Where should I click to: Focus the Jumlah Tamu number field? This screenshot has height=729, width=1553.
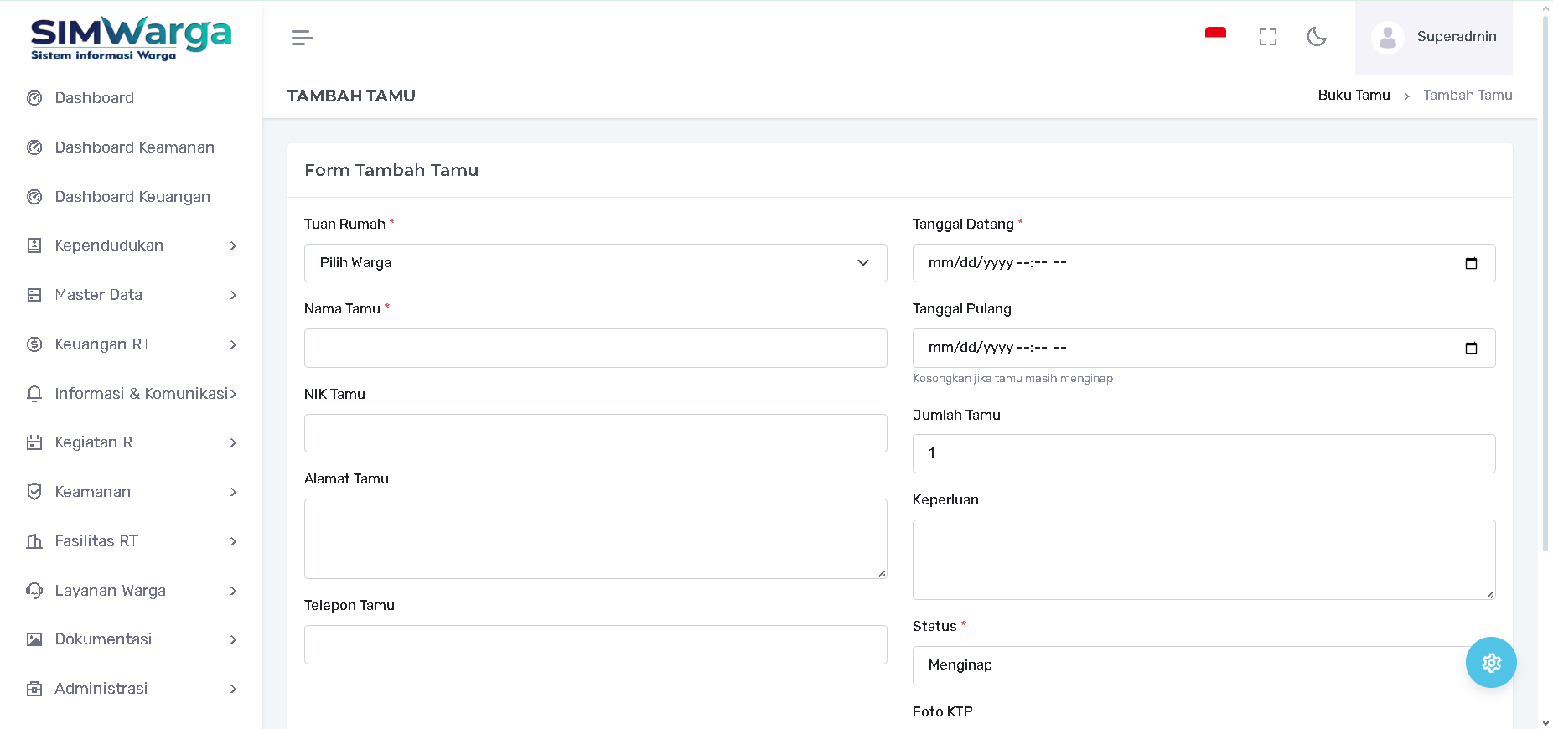click(1203, 453)
